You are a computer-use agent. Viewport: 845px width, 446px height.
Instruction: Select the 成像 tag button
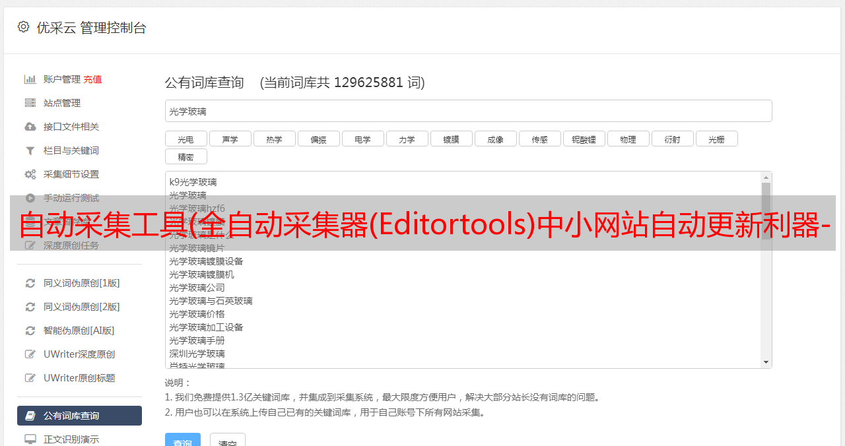point(496,139)
